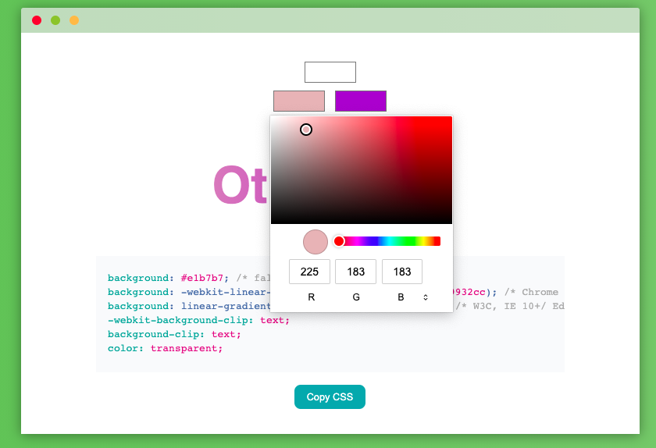Pick pure red in saturation area's top-right corner

click(x=451, y=118)
